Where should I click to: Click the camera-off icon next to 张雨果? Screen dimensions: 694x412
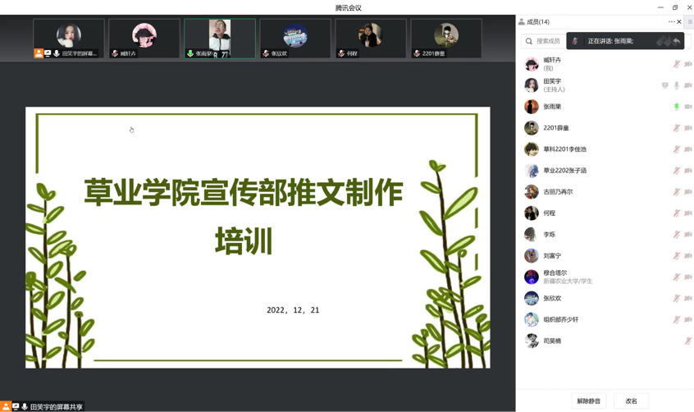click(688, 107)
